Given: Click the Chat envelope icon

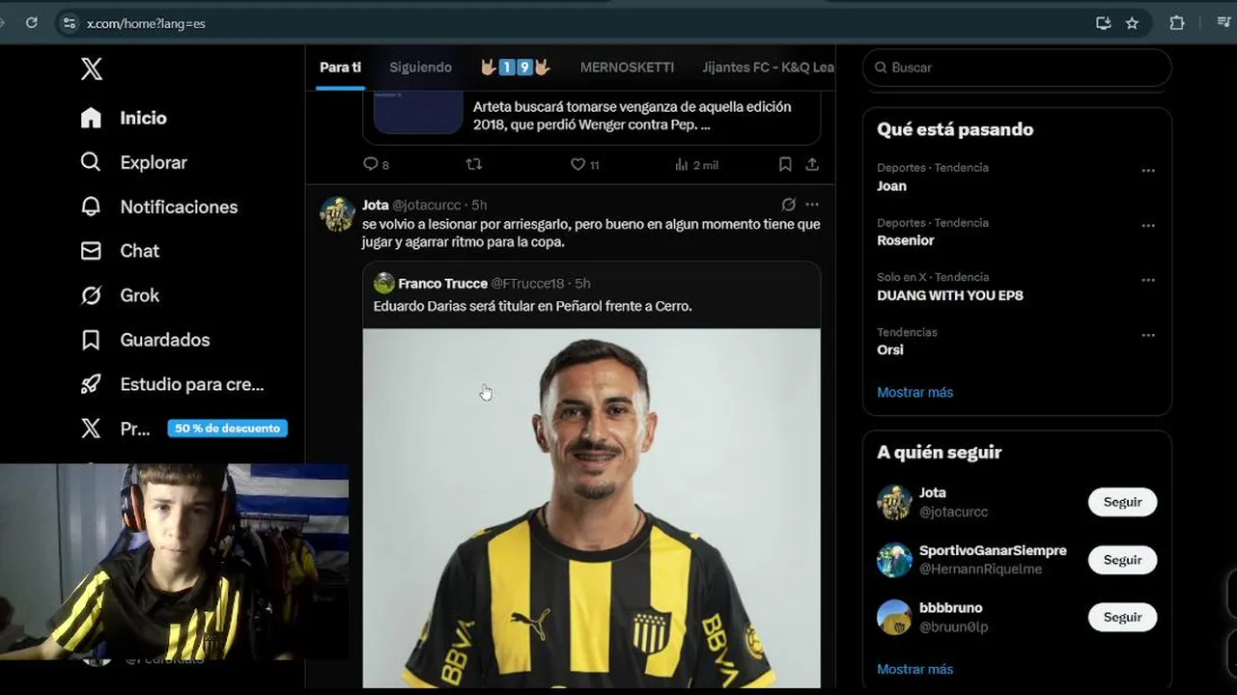Looking at the screenshot, I should point(91,251).
